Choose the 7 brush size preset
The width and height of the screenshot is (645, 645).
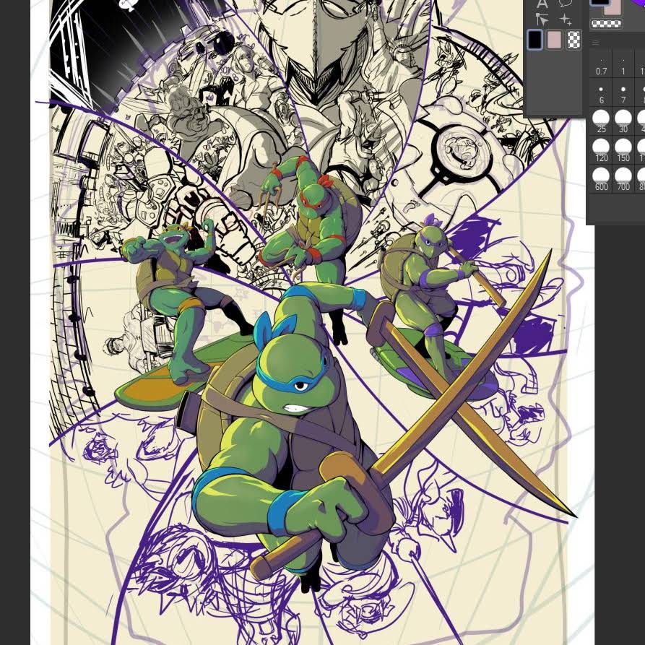click(623, 93)
